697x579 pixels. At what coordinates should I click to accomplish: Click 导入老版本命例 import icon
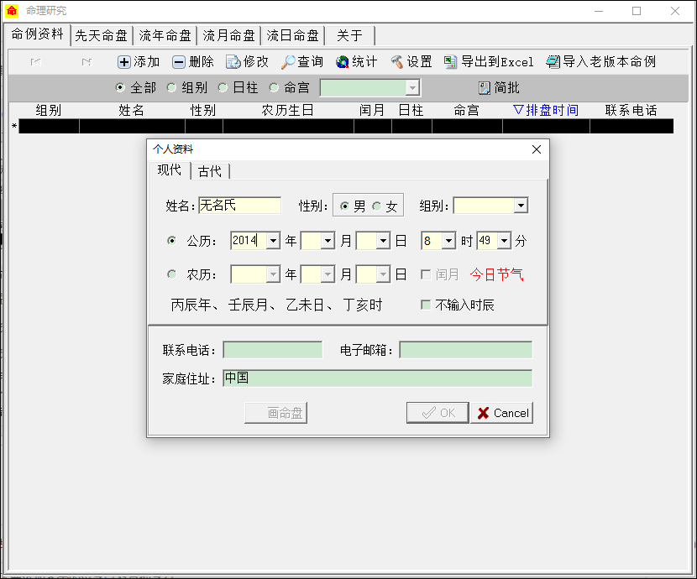(x=553, y=62)
